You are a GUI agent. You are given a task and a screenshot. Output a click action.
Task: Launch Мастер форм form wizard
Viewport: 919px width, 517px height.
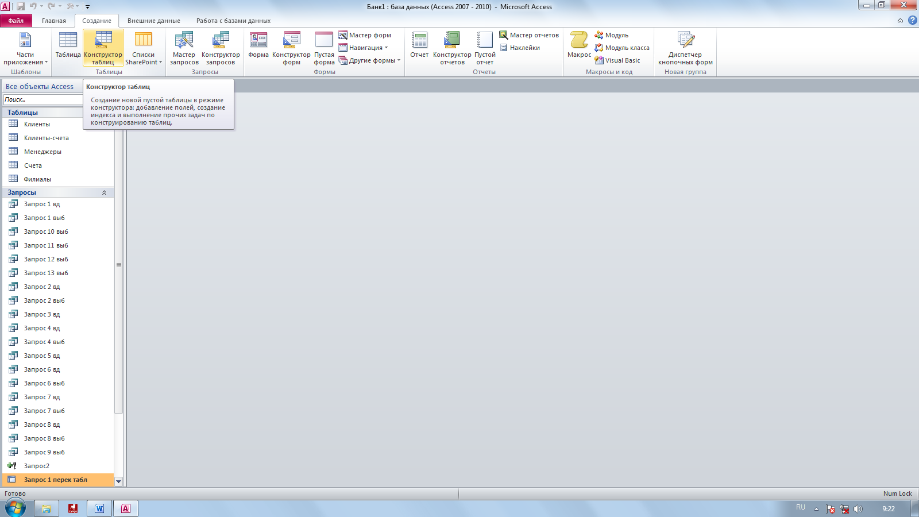(x=365, y=35)
